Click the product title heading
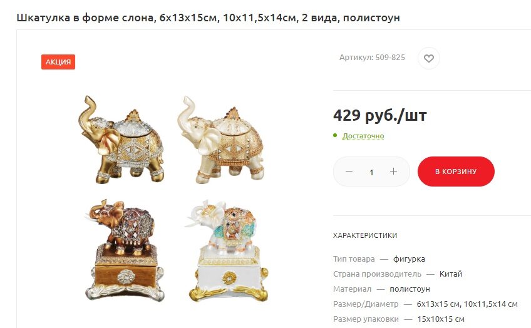Image resolution: width=531 pixels, height=328 pixels. point(209,18)
